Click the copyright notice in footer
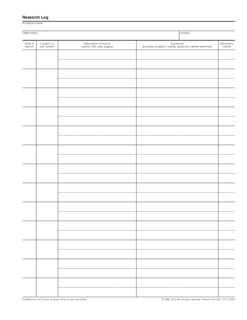Screen dimensions: 247x320 tap(198, 299)
